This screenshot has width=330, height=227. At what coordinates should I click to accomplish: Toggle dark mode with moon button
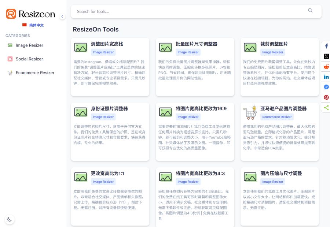click(x=10, y=219)
